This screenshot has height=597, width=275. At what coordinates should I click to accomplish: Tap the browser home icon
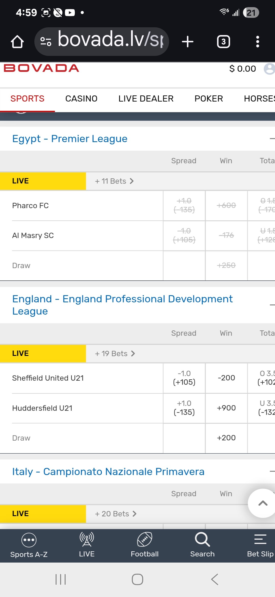[x=17, y=42]
